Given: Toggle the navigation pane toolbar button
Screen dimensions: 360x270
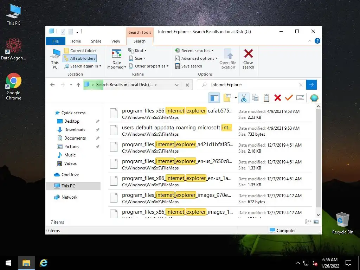Looking at the screenshot, I should pyautogui.click(x=214, y=98).
